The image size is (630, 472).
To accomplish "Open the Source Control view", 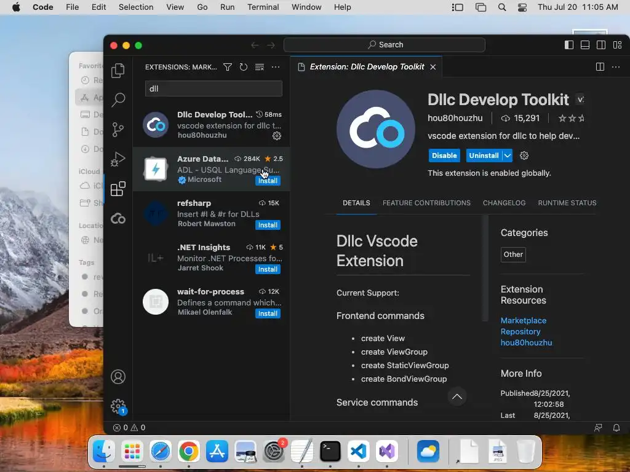I will coord(118,129).
